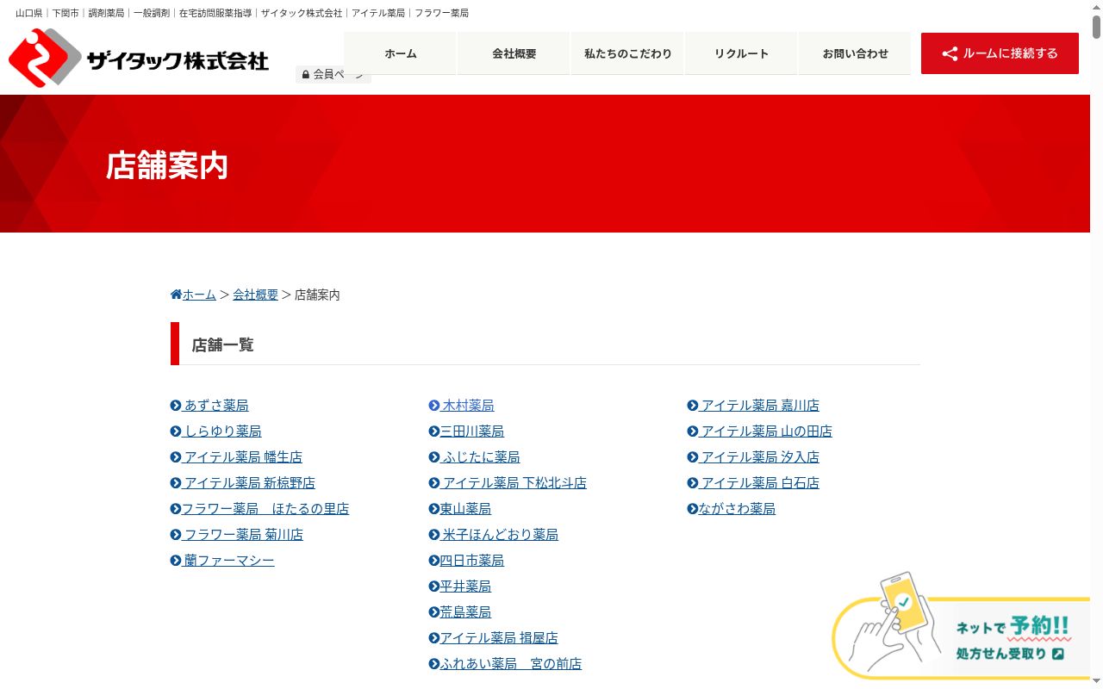
Task: Click arrow icon beside 蘭ファーマシー
Action: coord(176,560)
